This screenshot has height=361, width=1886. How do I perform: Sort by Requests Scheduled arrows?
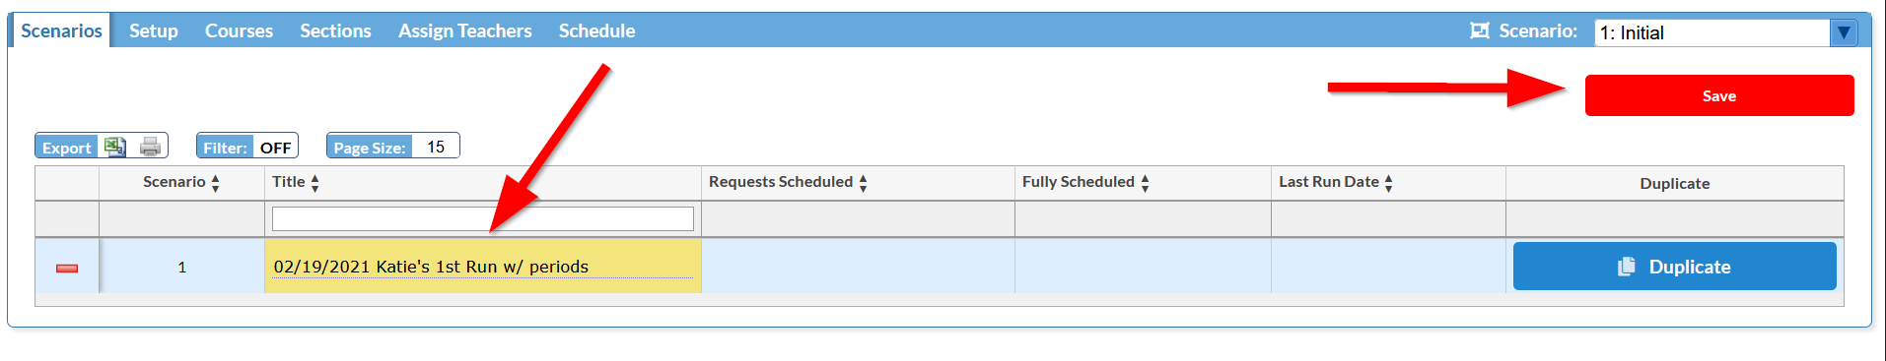coord(863,183)
